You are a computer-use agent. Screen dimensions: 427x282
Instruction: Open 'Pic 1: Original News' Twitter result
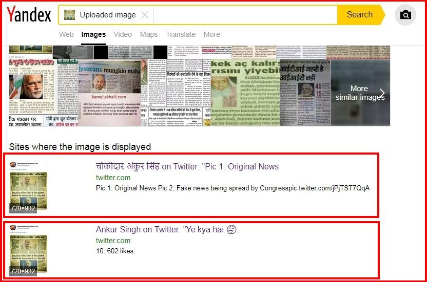[x=187, y=166]
